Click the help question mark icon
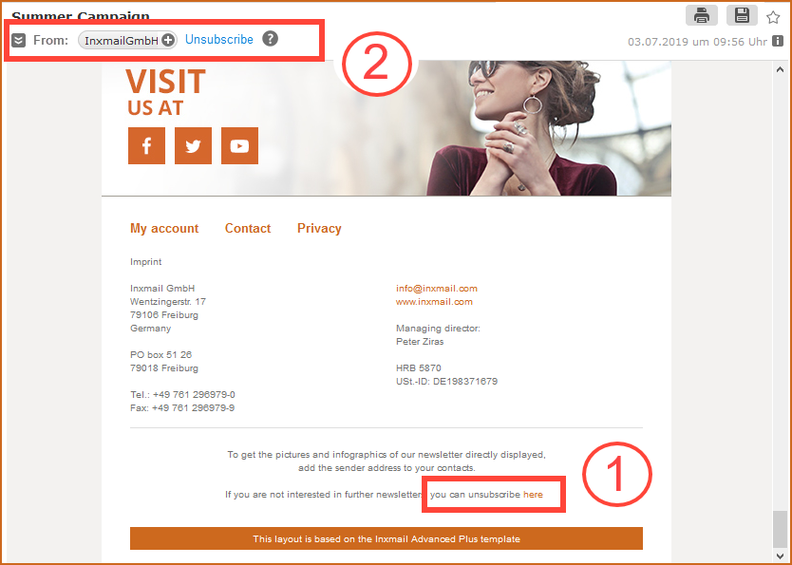This screenshot has height=565, width=792. [271, 38]
